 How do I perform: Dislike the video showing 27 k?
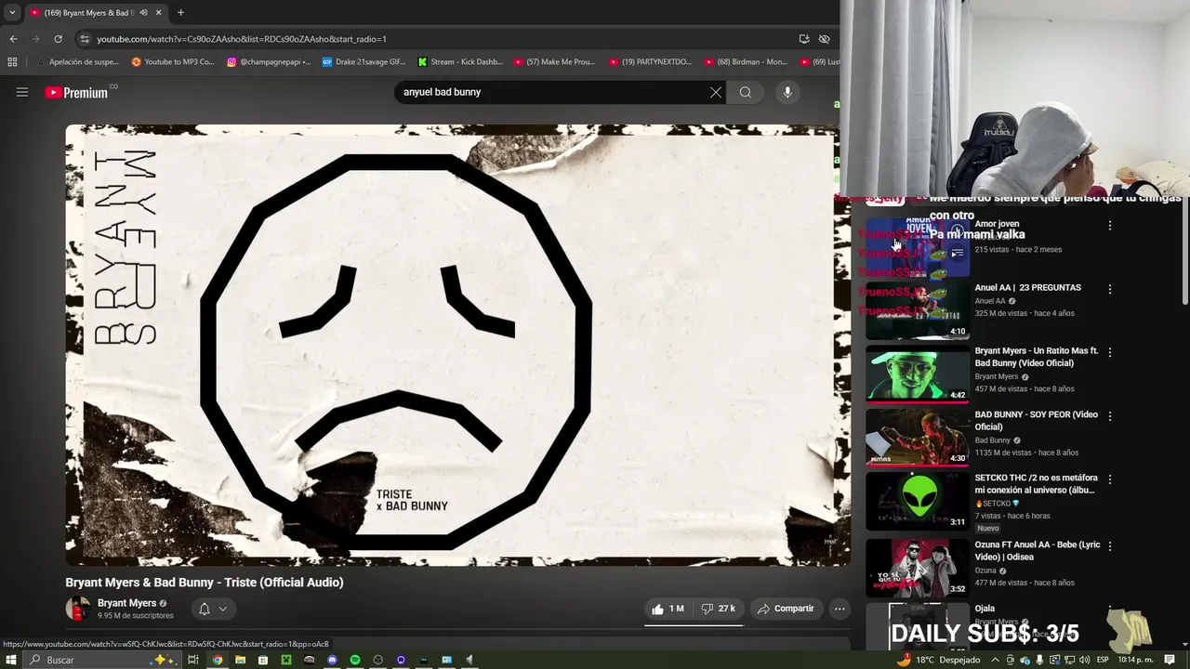(718, 609)
